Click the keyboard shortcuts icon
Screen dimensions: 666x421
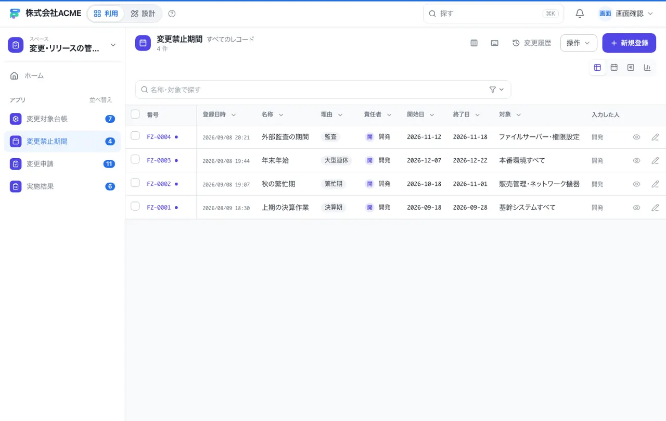(x=495, y=43)
